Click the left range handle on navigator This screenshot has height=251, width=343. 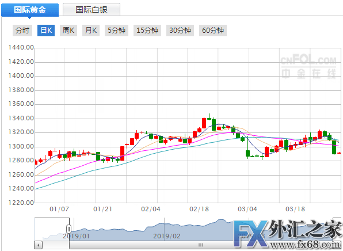click(68, 230)
